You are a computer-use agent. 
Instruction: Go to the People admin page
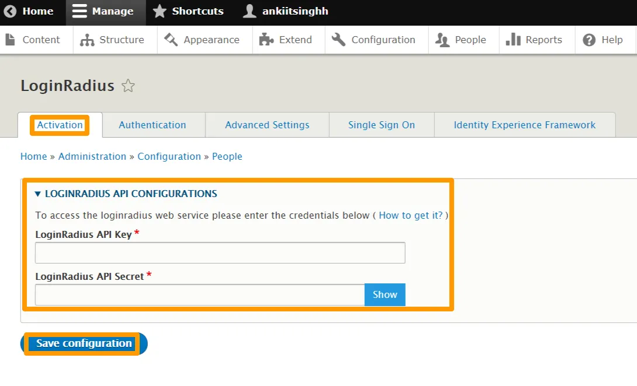(462, 40)
